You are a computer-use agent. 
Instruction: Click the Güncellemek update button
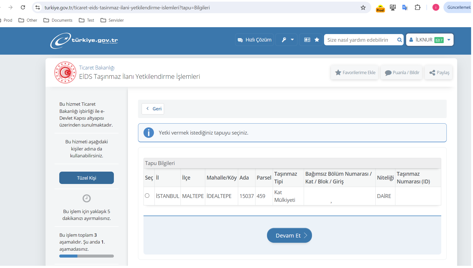coord(458,7)
